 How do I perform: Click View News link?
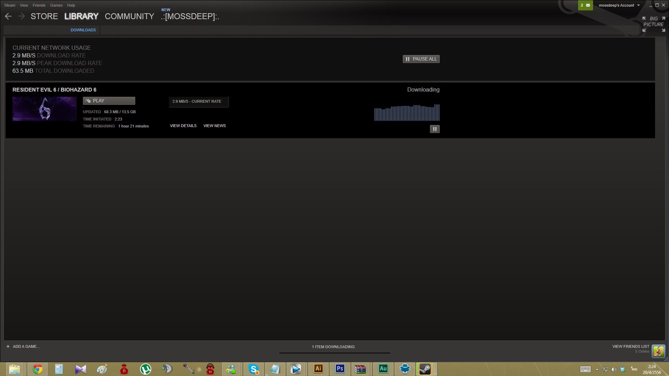click(214, 126)
